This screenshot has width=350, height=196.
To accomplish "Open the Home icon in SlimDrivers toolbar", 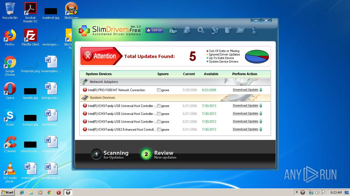I will click(x=173, y=30).
